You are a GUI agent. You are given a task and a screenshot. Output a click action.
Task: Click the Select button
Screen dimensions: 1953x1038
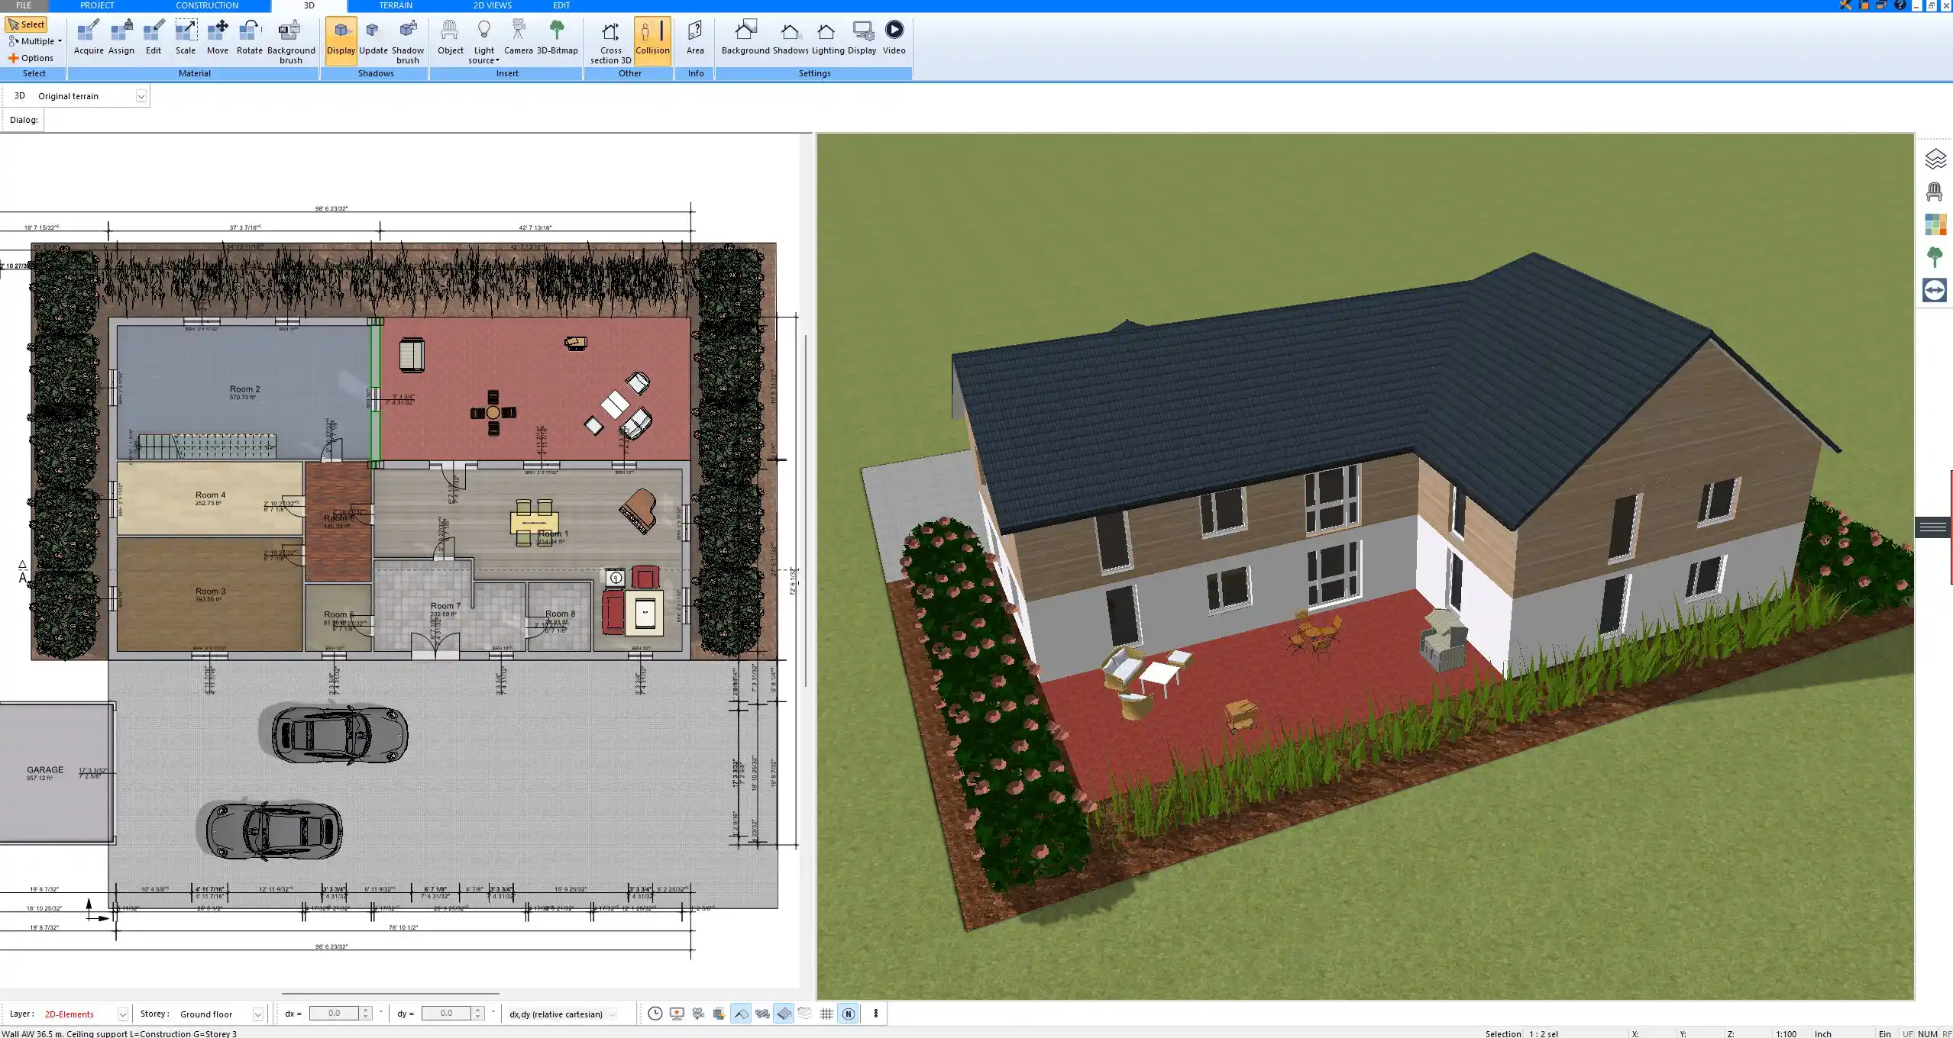pyautogui.click(x=27, y=24)
